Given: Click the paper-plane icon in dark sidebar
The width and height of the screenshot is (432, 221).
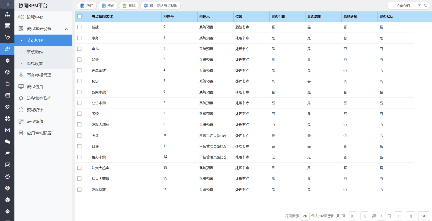Looking at the screenshot, I should 7,37.
